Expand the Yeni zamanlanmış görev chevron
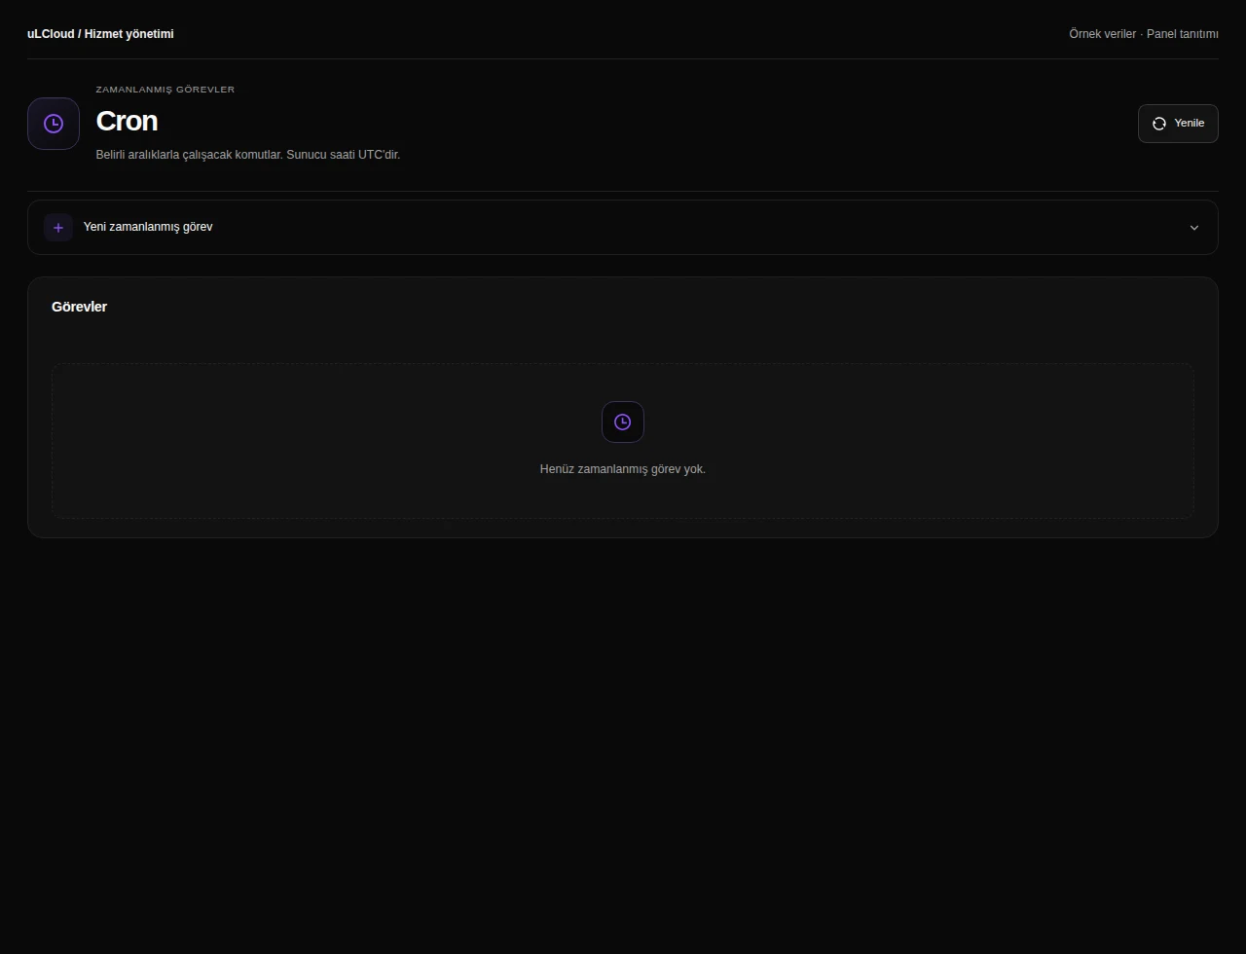This screenshot has width=1246, height=954. point(1194,227)
